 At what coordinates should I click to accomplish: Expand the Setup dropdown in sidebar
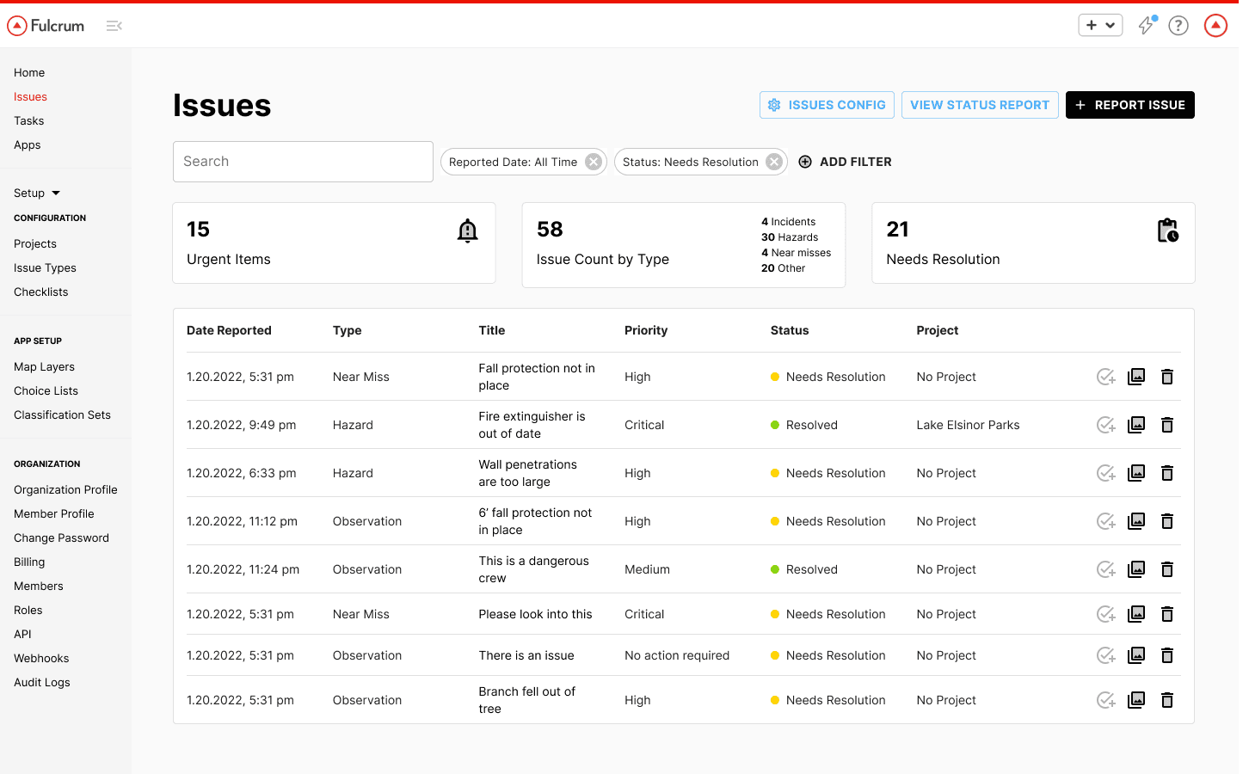click(37, 193)
